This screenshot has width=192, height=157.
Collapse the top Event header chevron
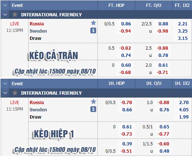pos(5,5)
